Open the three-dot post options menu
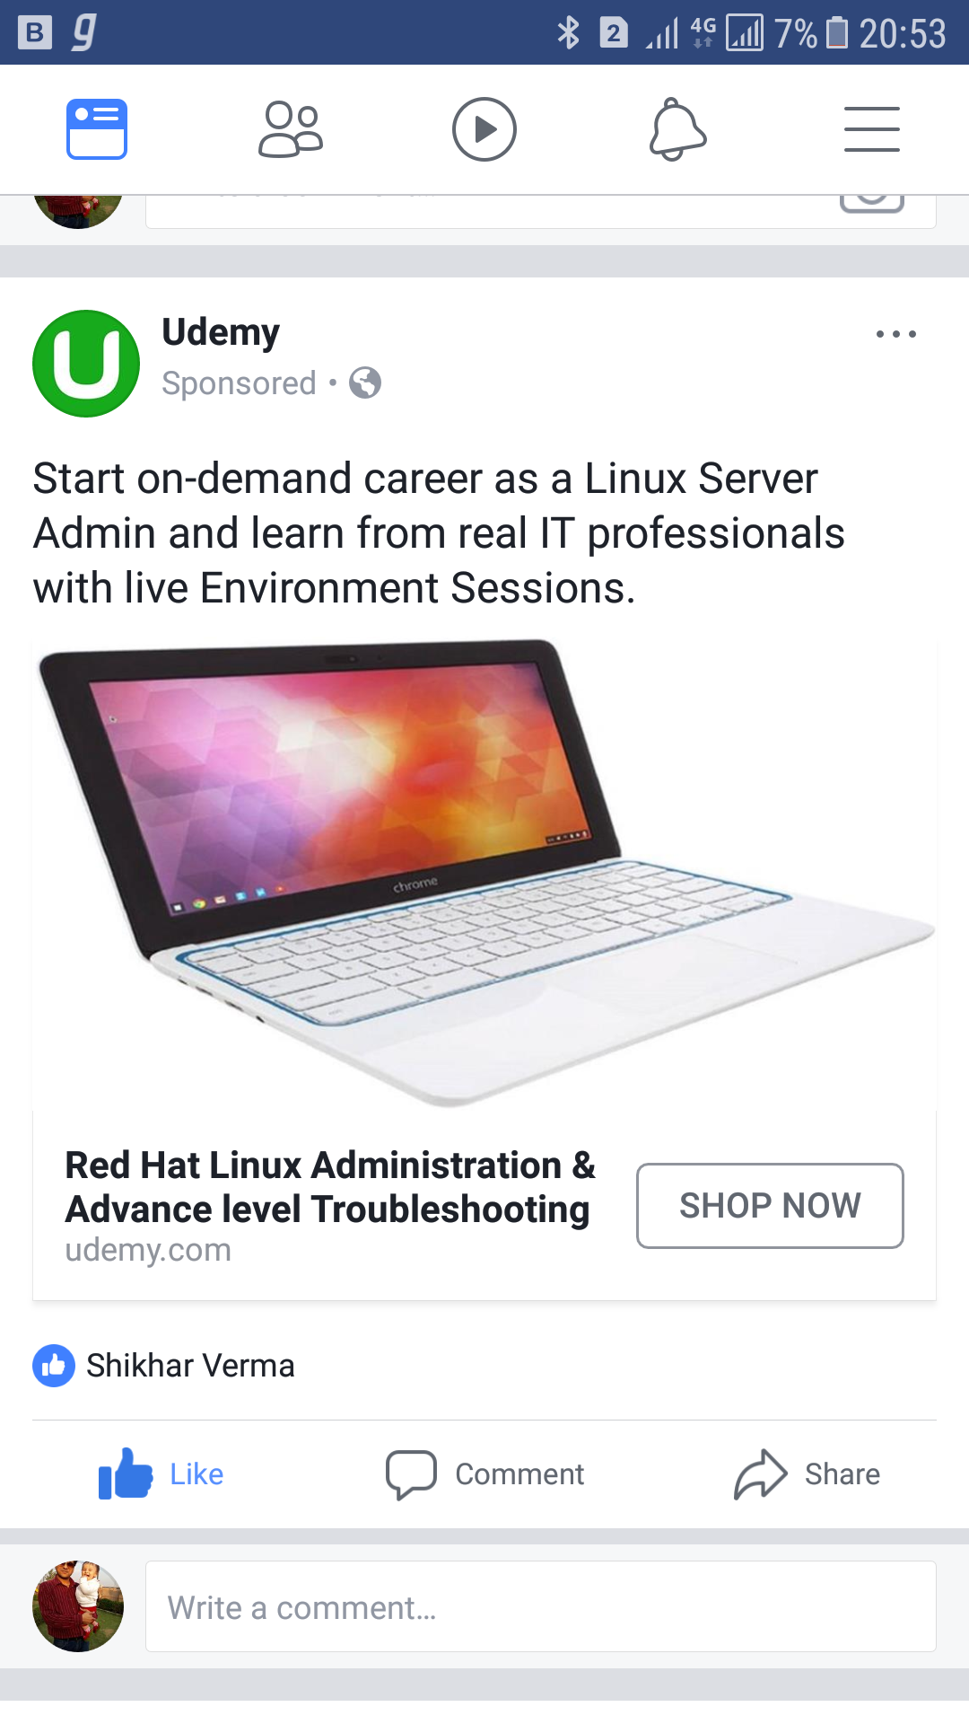Image resolution: width=969 pixels, height=1724 pixels. click(x=896, y=334)
